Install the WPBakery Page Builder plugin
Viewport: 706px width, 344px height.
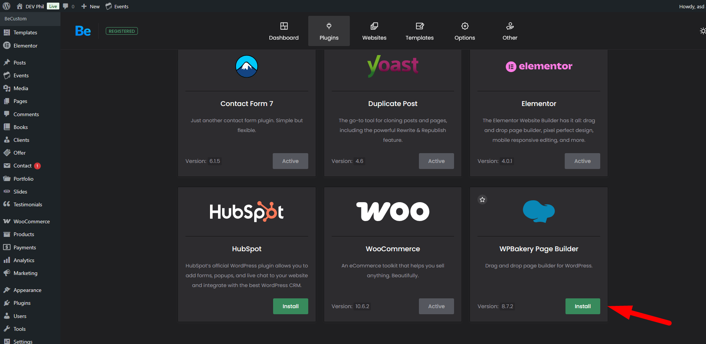(x=582, y=306)
